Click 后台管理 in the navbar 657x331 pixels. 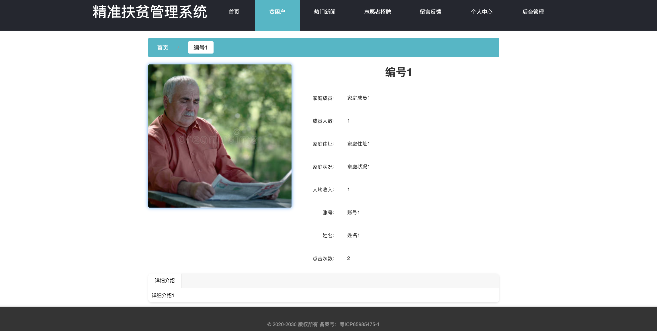[533, 12]
